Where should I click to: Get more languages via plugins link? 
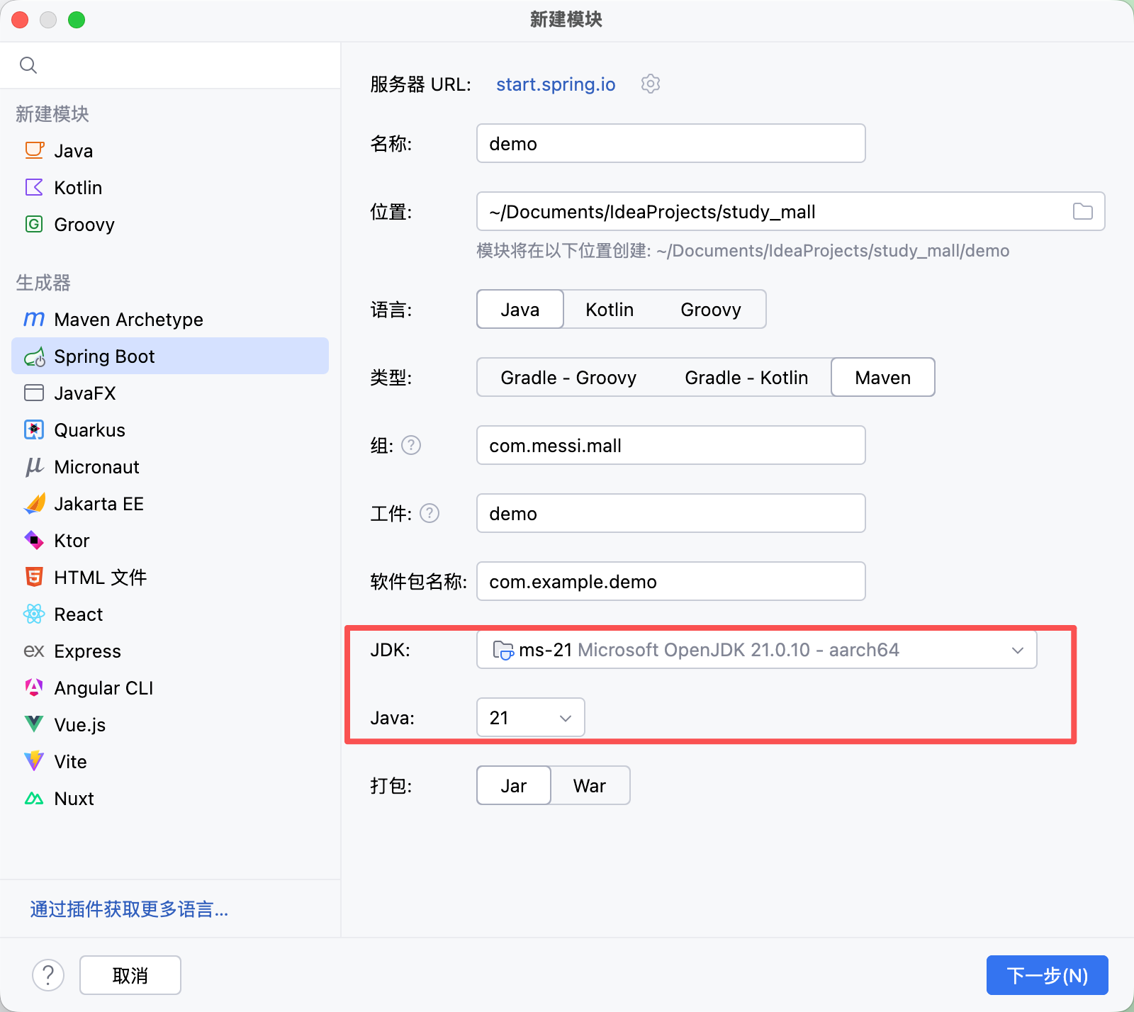tap(129, 909)
